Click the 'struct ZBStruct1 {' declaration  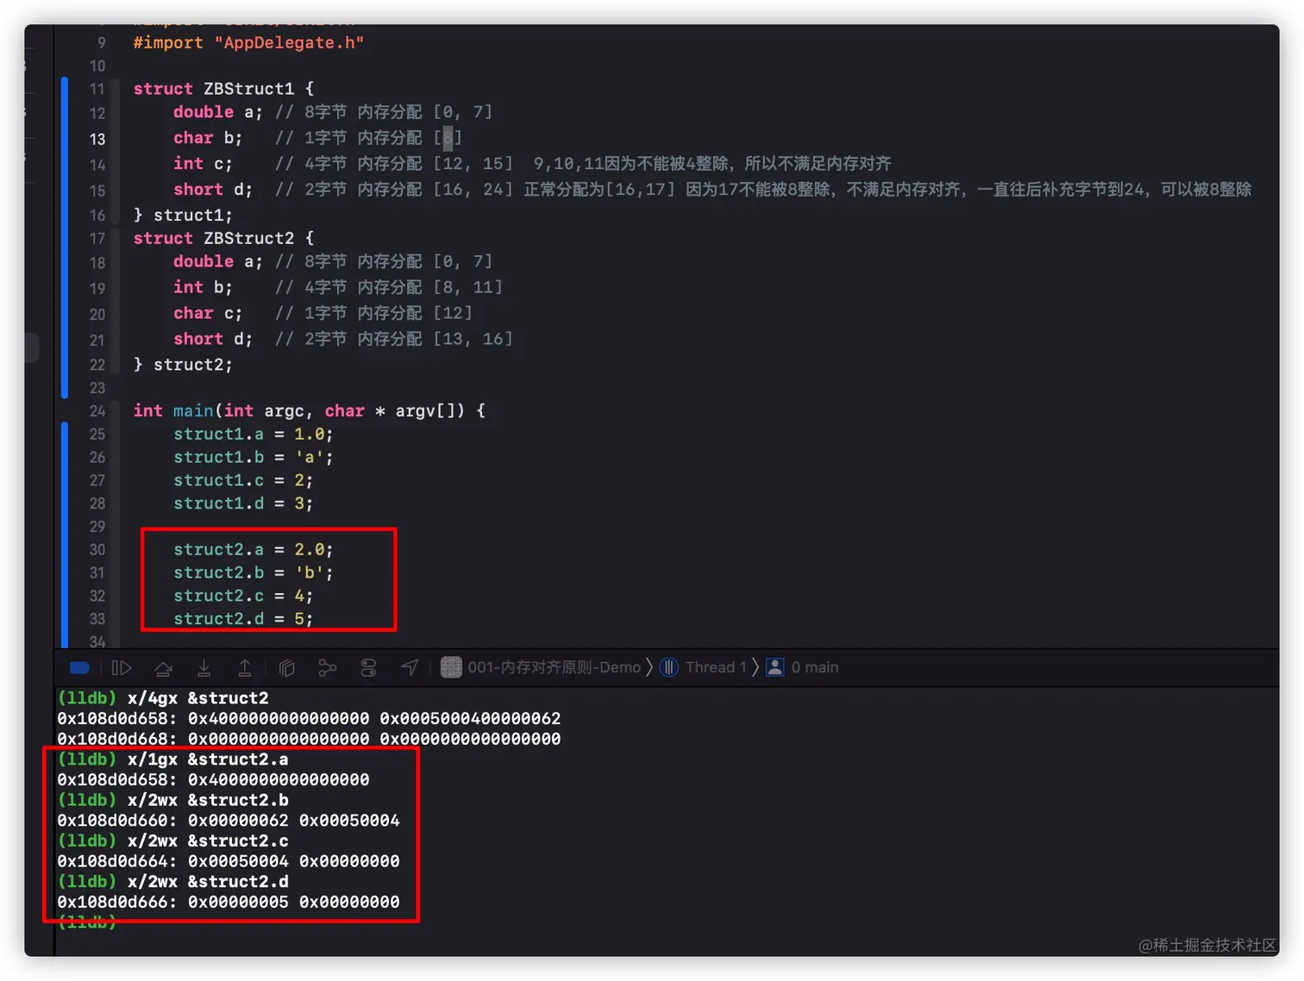pyautogui.click(x=223, y=89)
